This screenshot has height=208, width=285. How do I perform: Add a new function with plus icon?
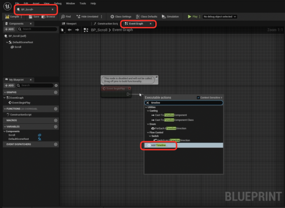tap(56, 109)
